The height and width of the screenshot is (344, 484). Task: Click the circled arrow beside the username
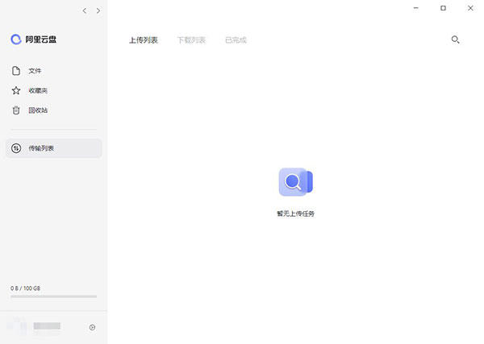click(92, 327)
